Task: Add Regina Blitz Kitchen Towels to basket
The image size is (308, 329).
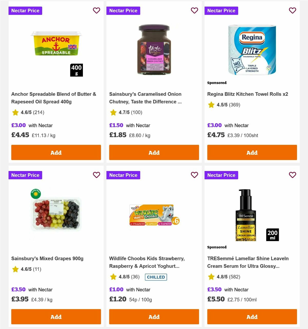Action: click(x=252, y=152)
